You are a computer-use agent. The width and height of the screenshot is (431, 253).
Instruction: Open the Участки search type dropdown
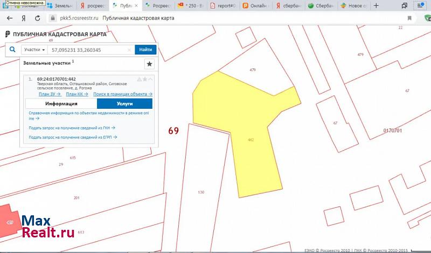pos(33,50)
